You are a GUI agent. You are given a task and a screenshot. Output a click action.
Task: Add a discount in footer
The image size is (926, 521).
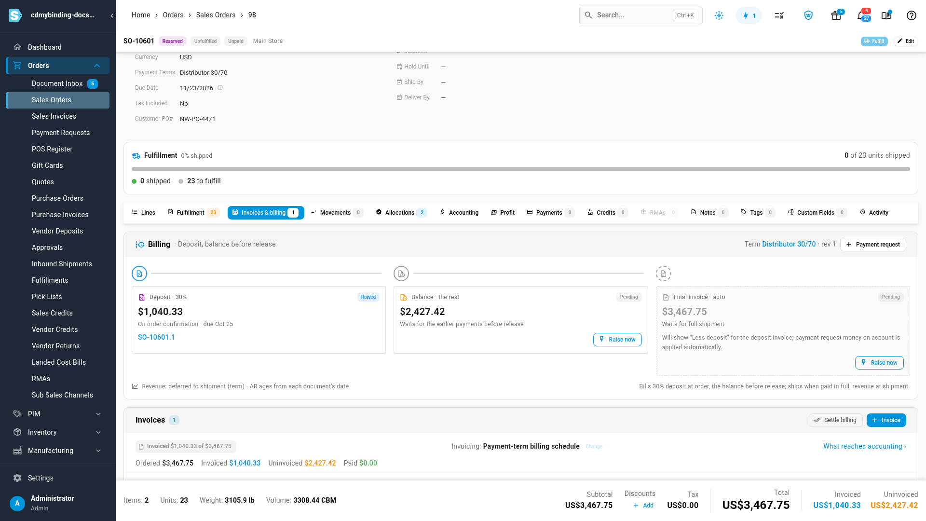tap(643, 506)
